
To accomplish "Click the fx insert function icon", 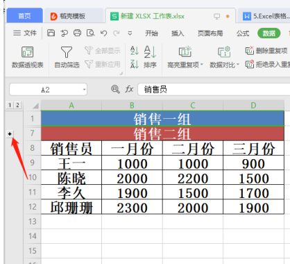I will [129, 89].
